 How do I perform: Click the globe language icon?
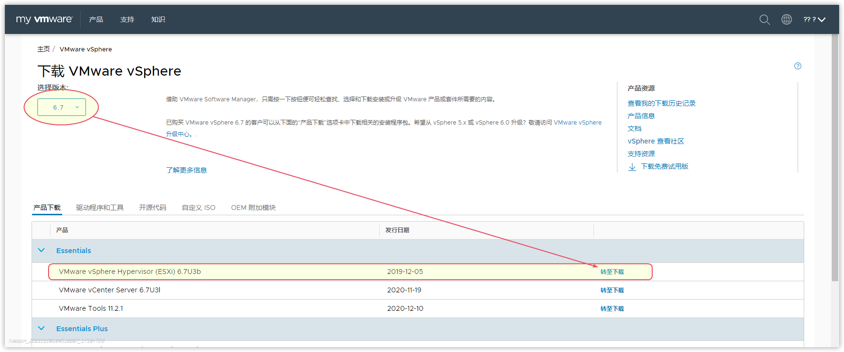[787, 19]
